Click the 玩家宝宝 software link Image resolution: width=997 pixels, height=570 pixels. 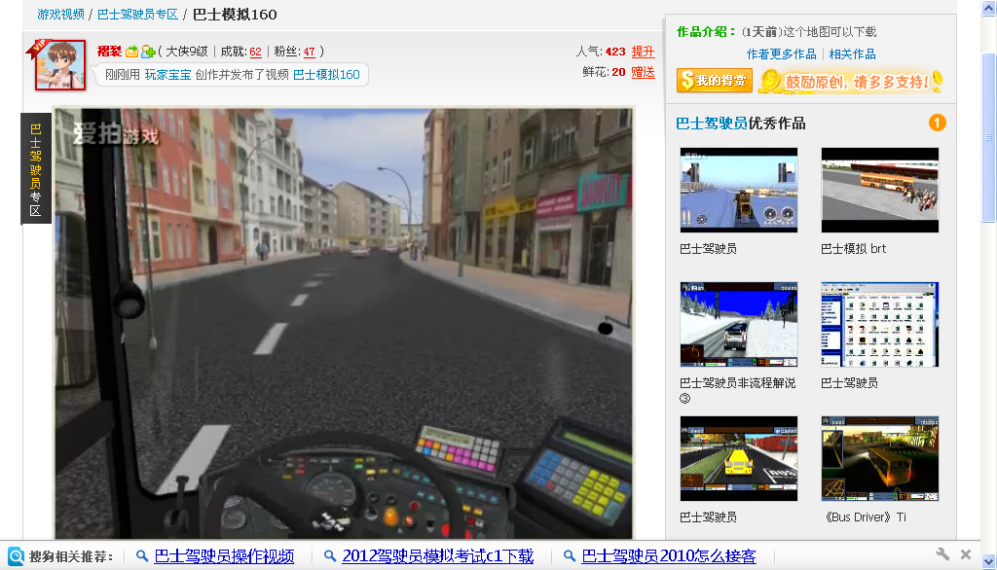(167, 74)
